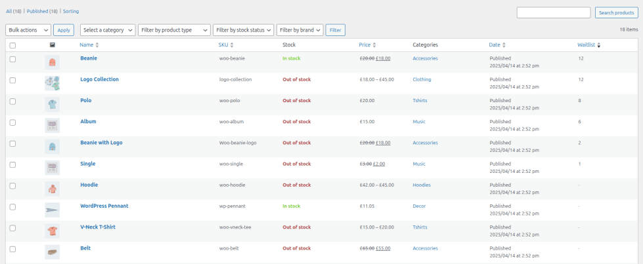Click the Beanie product thumbnail
The width and height of the screenshot is (643, 264).
[53, 62]
